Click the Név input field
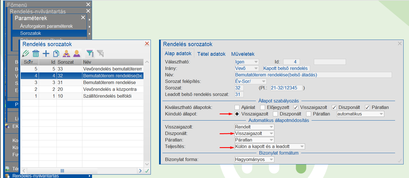Screen dimensions: 409x178 pyautogui.click(x=313, y=75)
